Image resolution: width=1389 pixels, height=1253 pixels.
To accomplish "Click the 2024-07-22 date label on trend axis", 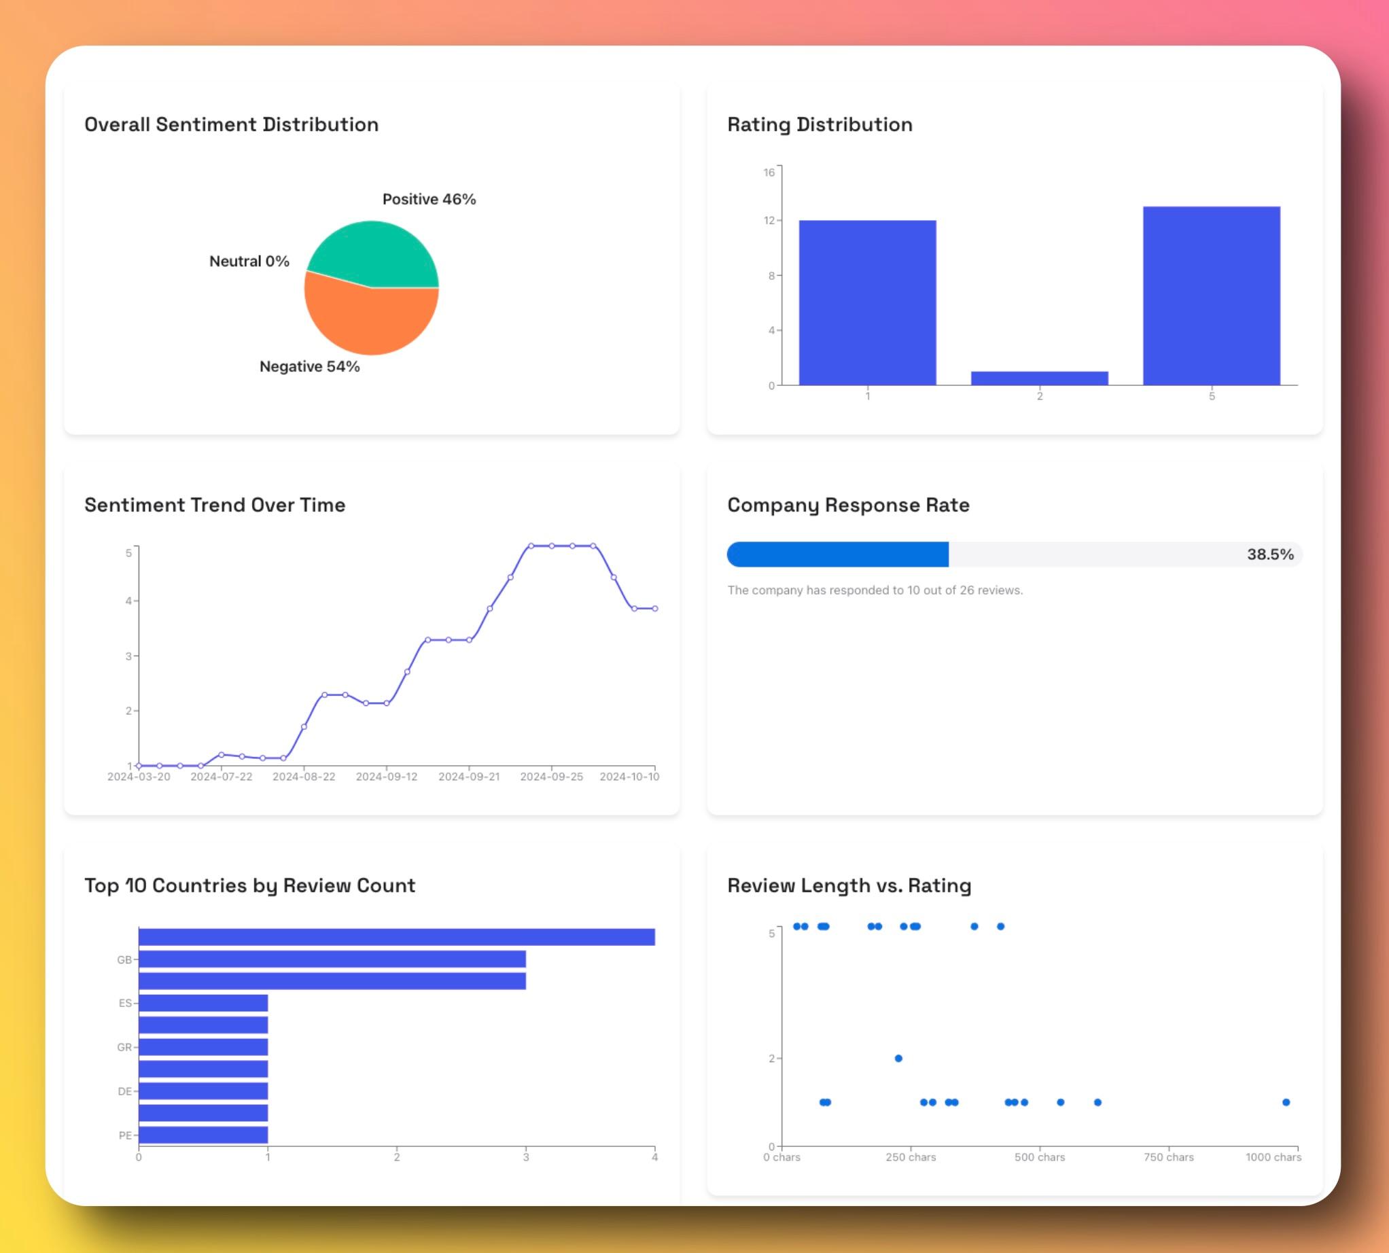I will [x=221, y=777].
